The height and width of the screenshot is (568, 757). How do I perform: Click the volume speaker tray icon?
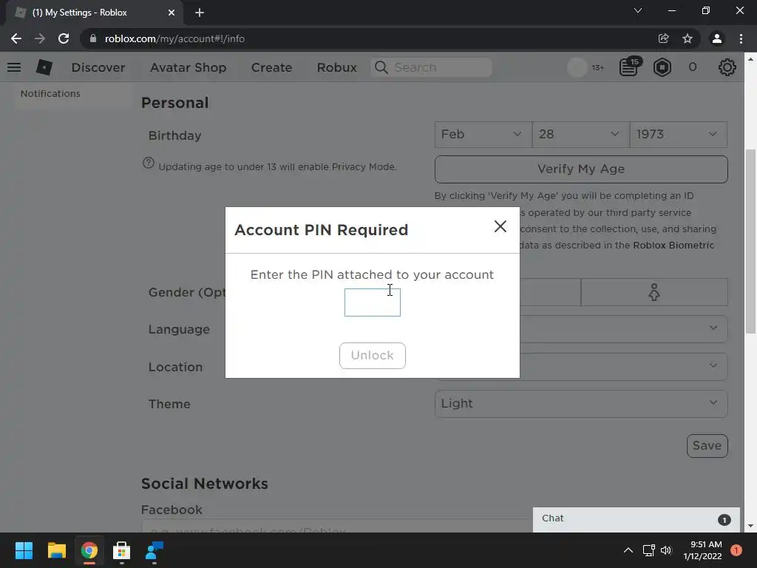(x=666, y=550)
